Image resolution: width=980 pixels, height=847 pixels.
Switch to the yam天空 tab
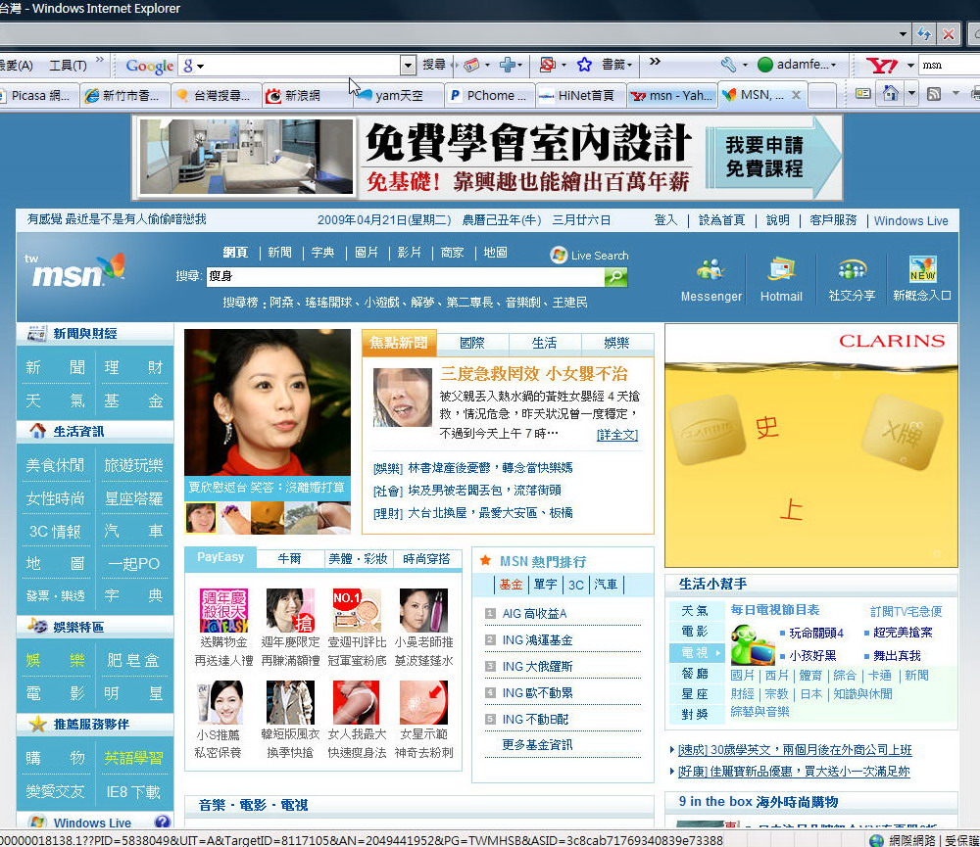pos(399,96)
